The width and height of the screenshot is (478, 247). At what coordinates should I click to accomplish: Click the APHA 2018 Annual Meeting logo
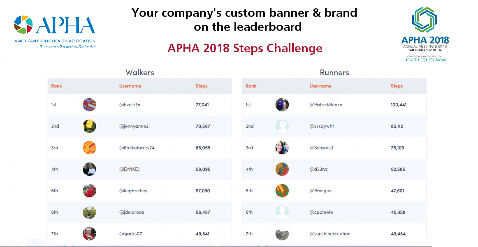[425, 34]
